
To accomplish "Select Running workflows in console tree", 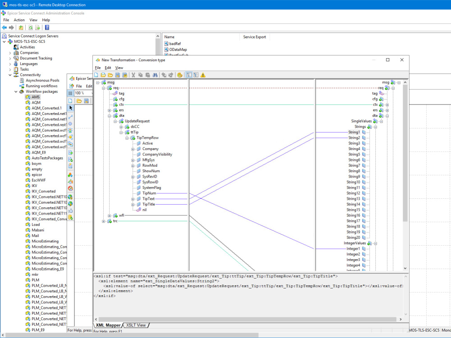I will point(41,86).
